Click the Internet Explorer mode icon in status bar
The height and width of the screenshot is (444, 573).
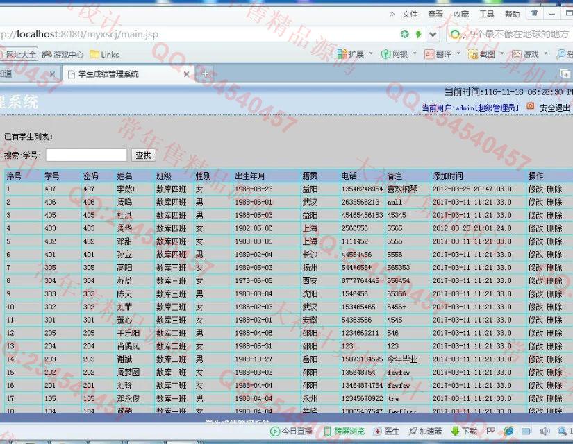(508, 432)
